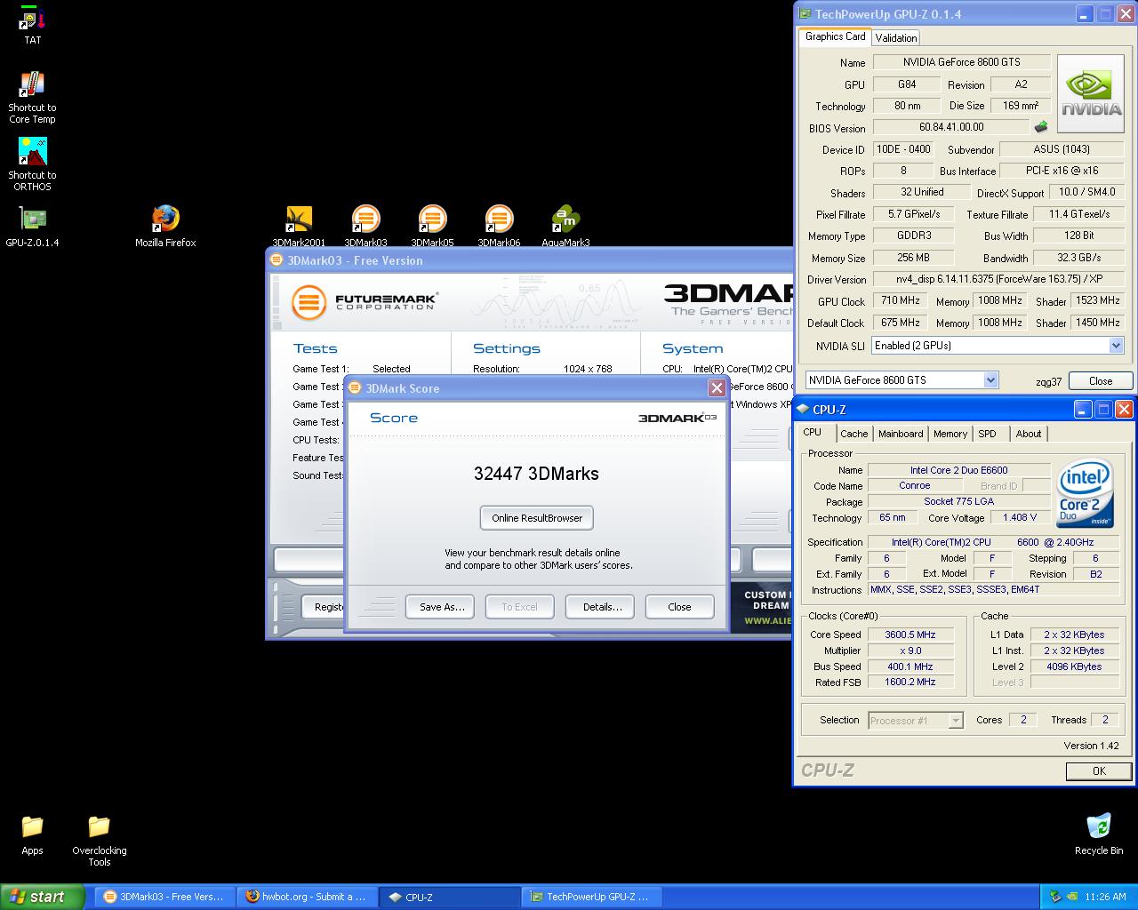Screen dimensions: 1138x910
Task: Click the Memory Size 256 MB field
Action: coord(913,258)
